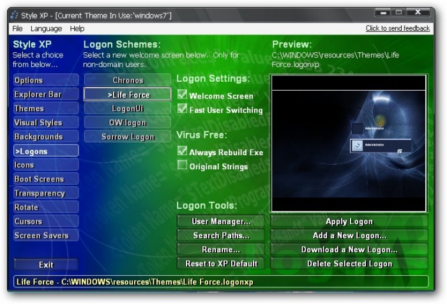Go to the Options section
The height and width of the screenshot is (304, 447).
point(46,80)
